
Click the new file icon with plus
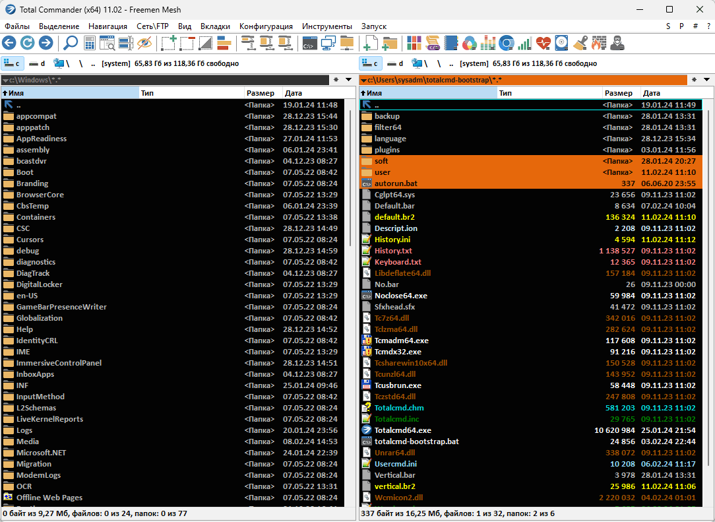[x=371, y=44]
